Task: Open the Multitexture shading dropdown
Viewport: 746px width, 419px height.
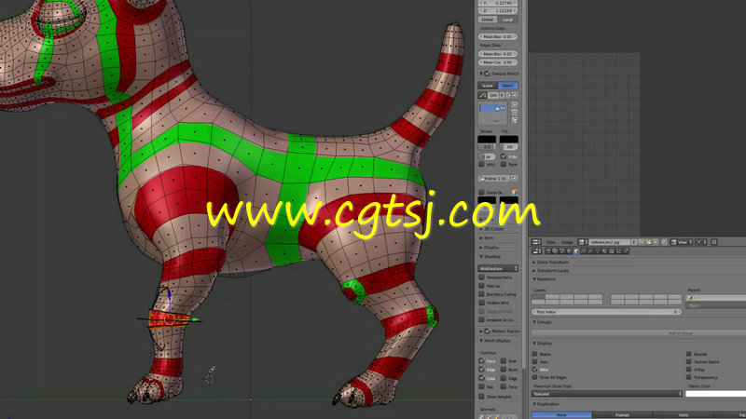Action: point(498,268)
